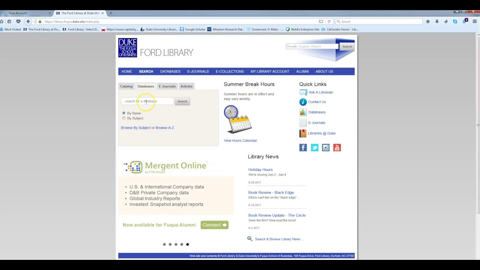Click the magnifier icon beside Search & Browse Library News
The height and width of the screenshot is (270, 480).
250,238
